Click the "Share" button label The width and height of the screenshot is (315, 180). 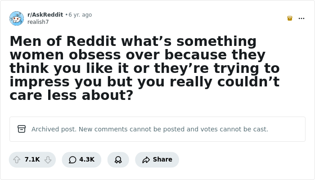162,160
